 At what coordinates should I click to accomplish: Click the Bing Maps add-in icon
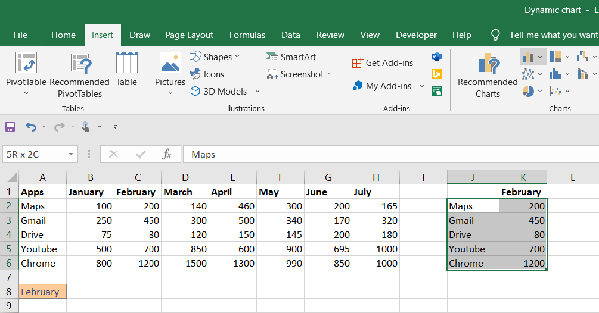[437, 74]
